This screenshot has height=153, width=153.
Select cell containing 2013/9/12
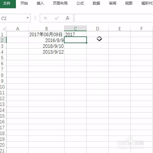[x=47, y=52]
